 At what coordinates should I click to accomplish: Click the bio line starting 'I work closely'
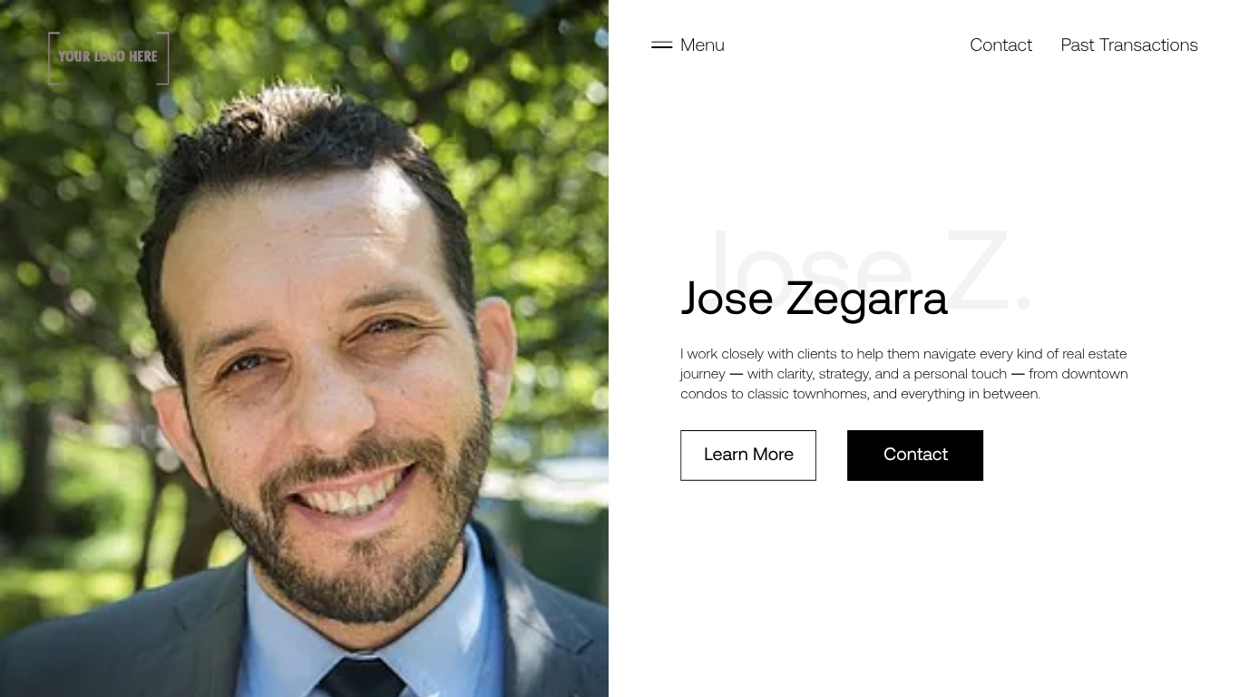(x=903, y=354)
